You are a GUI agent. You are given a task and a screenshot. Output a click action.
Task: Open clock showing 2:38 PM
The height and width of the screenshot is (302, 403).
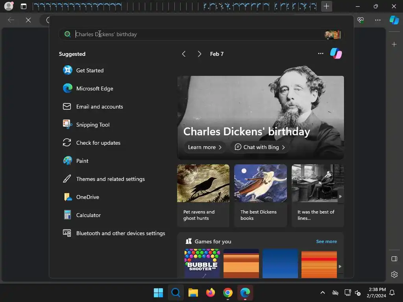377,293
